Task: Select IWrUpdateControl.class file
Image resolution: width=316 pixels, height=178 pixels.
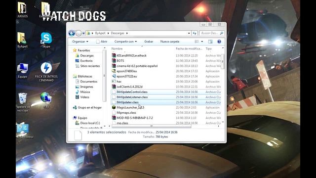Action: coord(166,92)
